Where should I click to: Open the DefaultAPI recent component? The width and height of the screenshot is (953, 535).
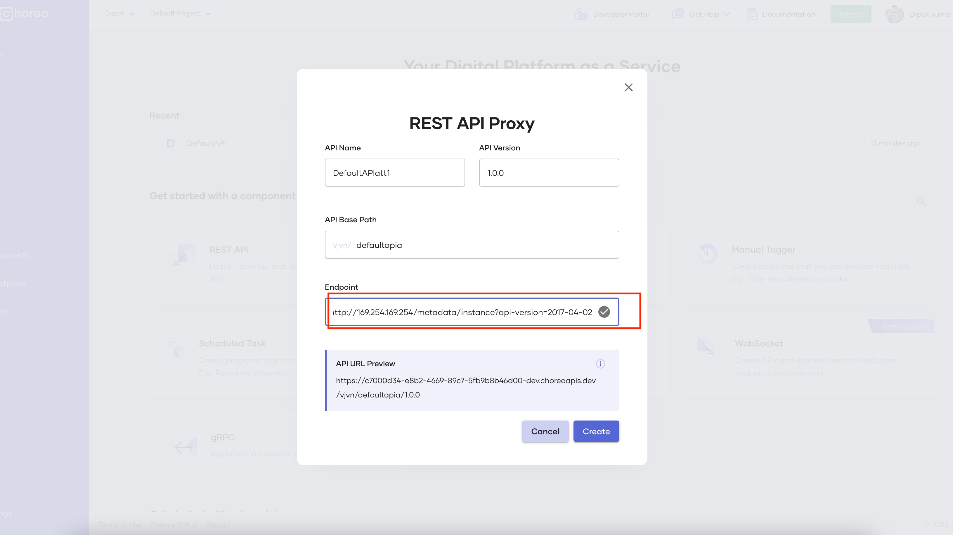click(206, 143)
